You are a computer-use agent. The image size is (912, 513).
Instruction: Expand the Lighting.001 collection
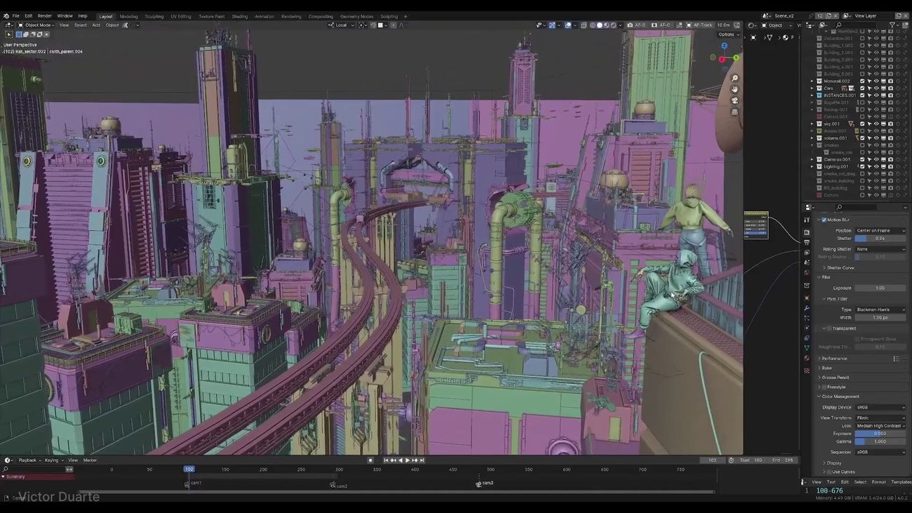pyautogui.click(x=812, y=166)
